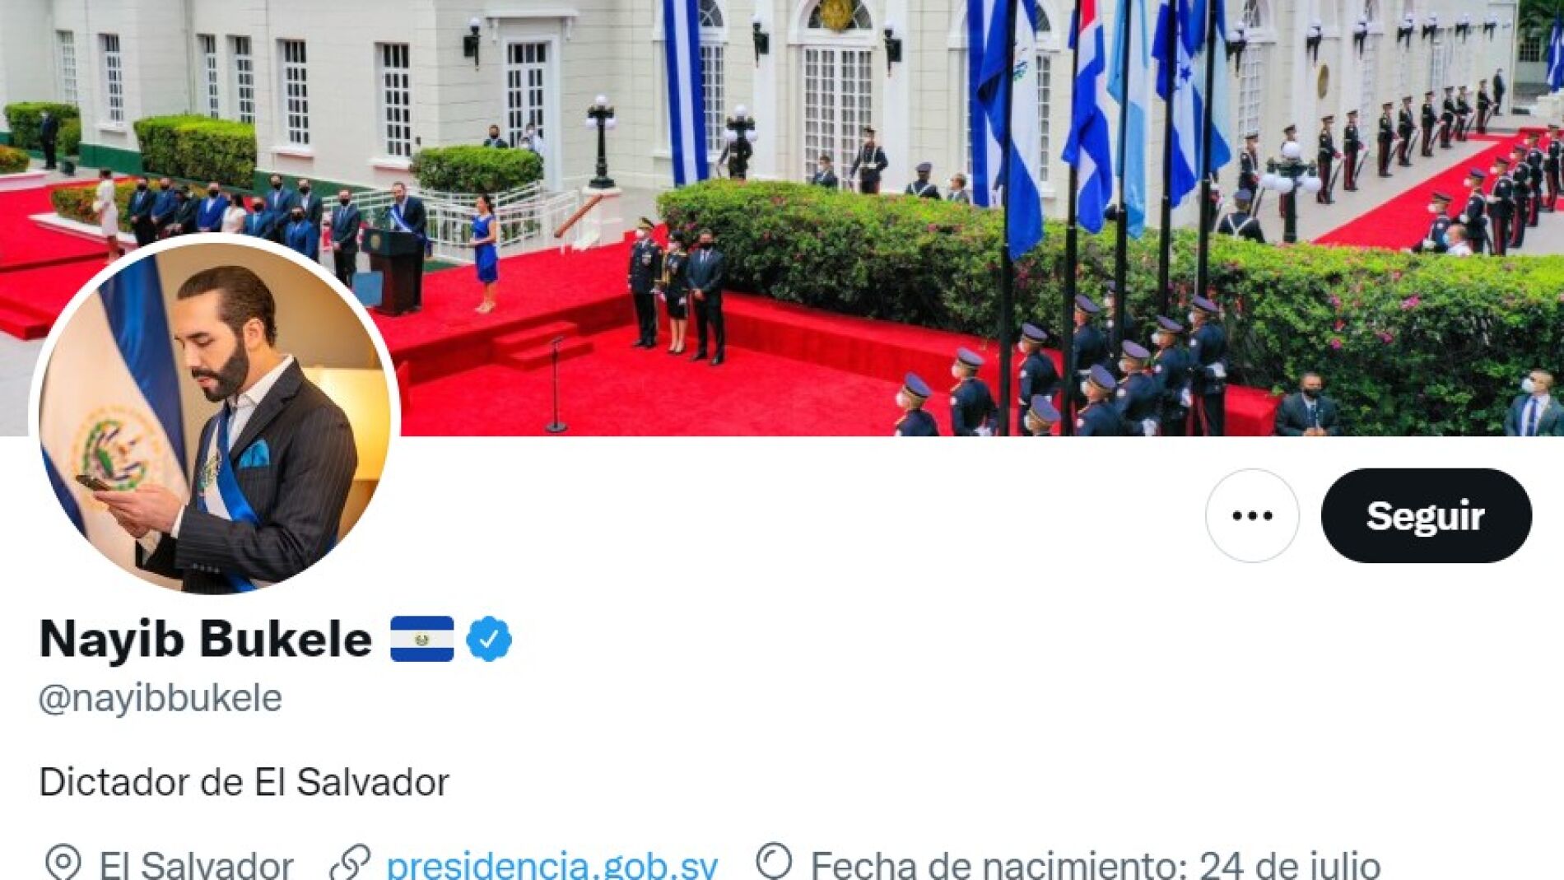
Task: Open the three-dot more options menu
Action: tap(1252, 515)
